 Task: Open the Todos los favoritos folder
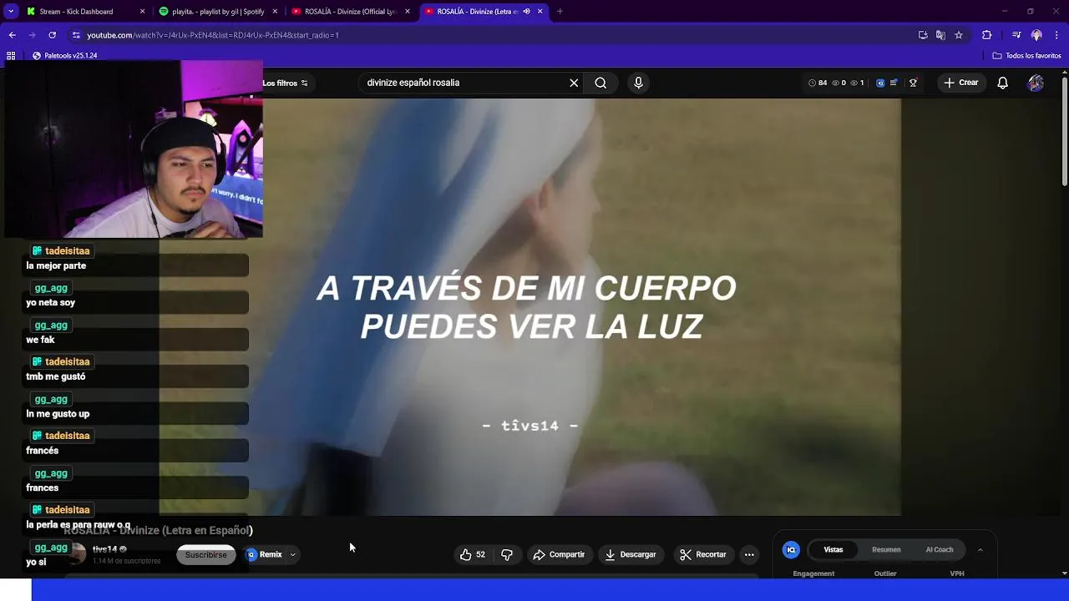click(1026, 55)
